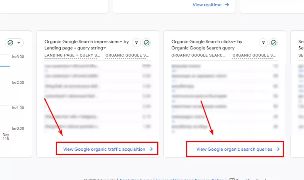Click the lev2.00 axis label

(x=18, y=83)
